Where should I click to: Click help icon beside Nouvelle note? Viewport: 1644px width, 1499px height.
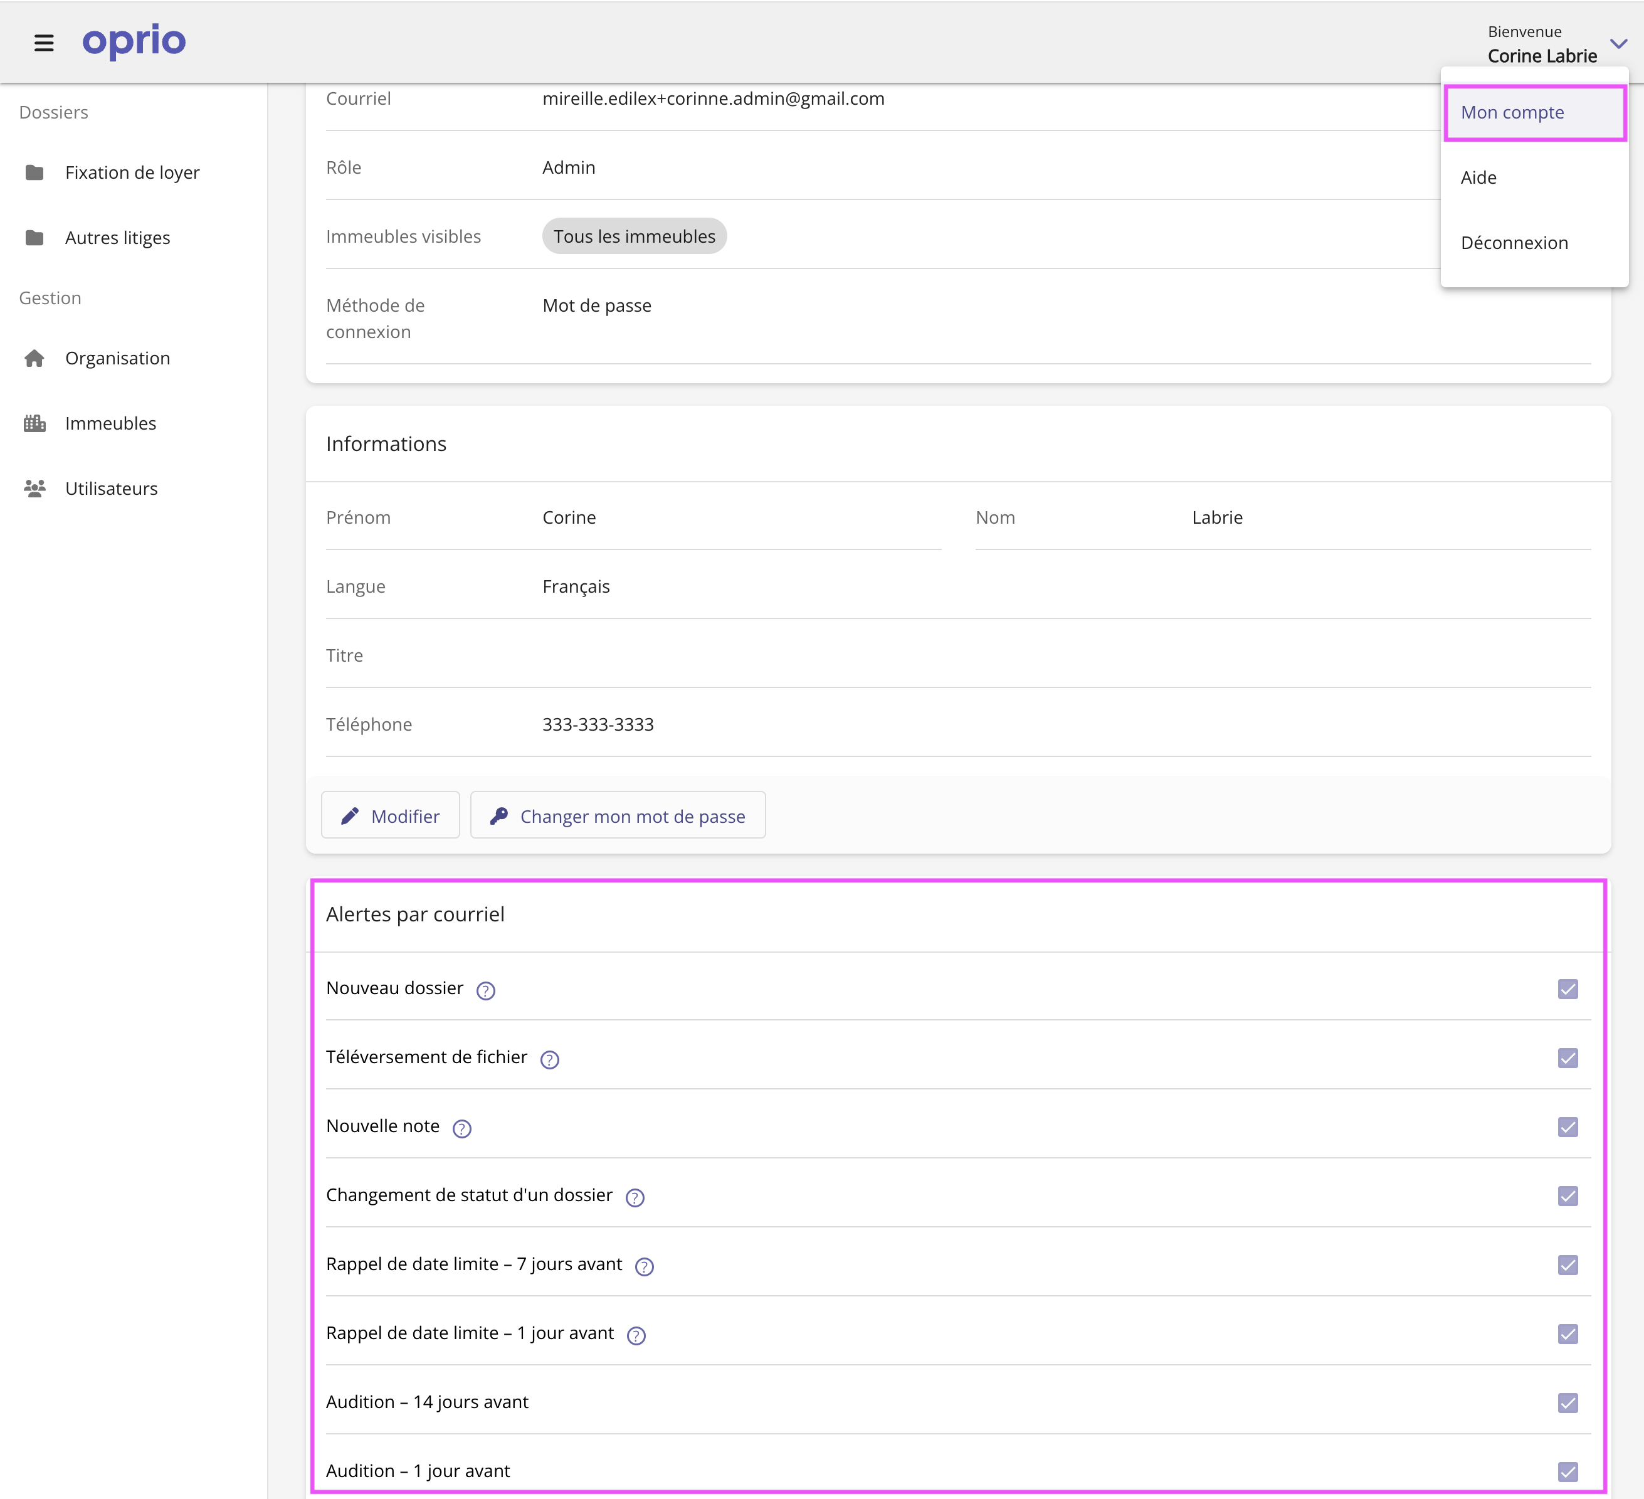tap(461, 1129)
